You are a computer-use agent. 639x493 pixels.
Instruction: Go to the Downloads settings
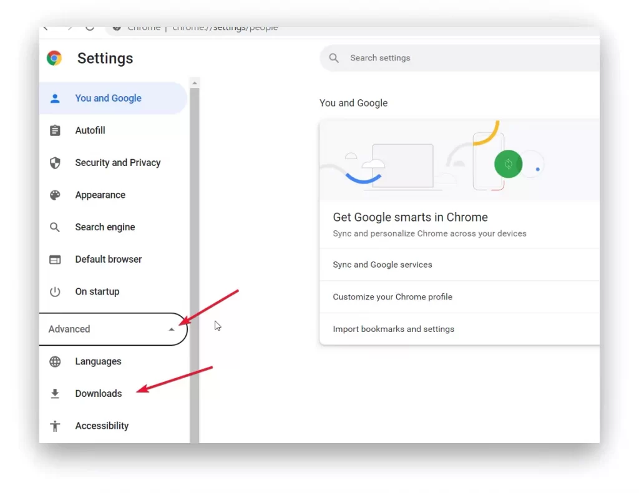114,394
